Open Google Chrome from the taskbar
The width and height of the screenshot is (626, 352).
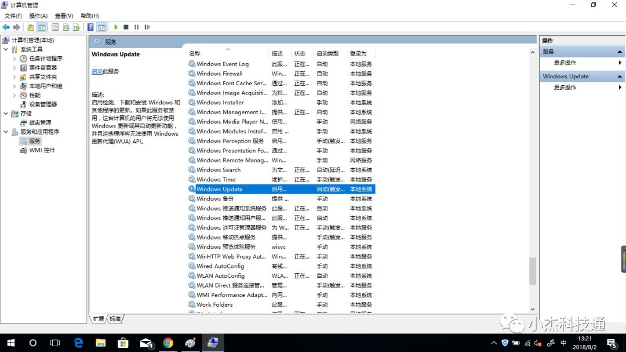(x=168, y=343)
